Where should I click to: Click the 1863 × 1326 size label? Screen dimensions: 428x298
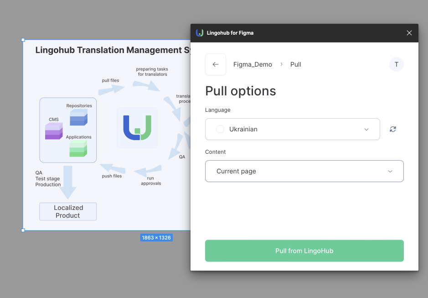tap(156, 238)
